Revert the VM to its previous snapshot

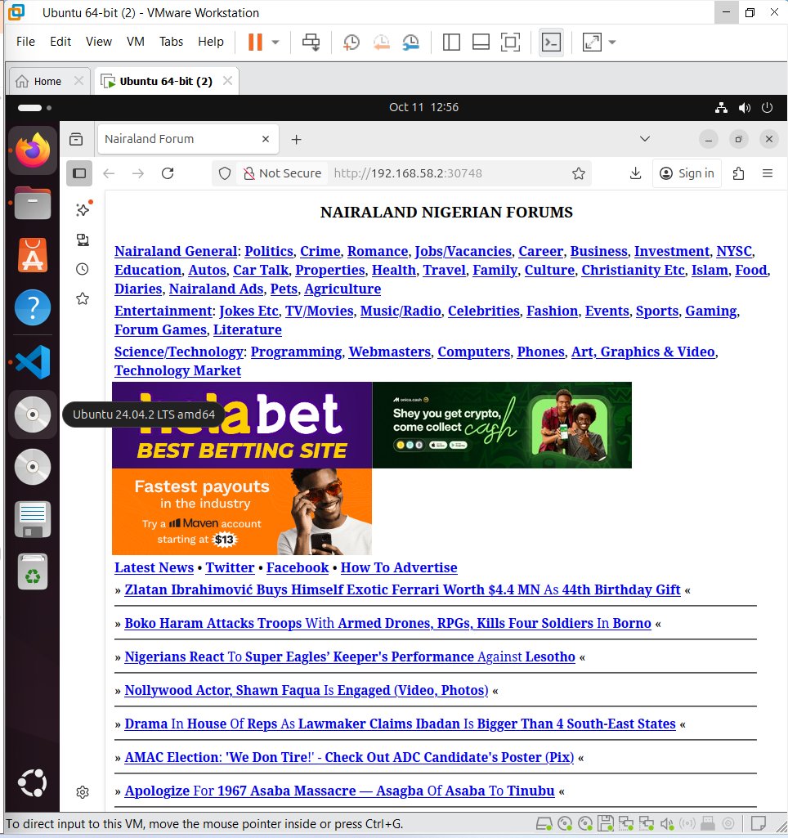click(381, 42)
